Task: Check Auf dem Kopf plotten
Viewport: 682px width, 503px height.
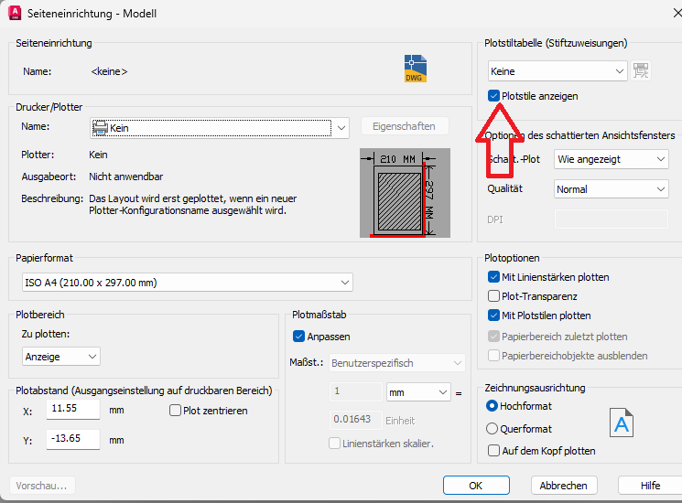Action: click(493, 451)
